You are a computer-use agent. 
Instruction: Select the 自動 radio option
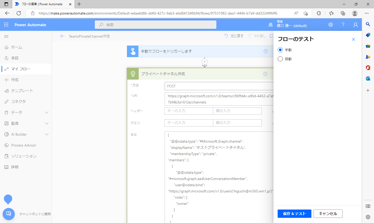pos(280,59)
